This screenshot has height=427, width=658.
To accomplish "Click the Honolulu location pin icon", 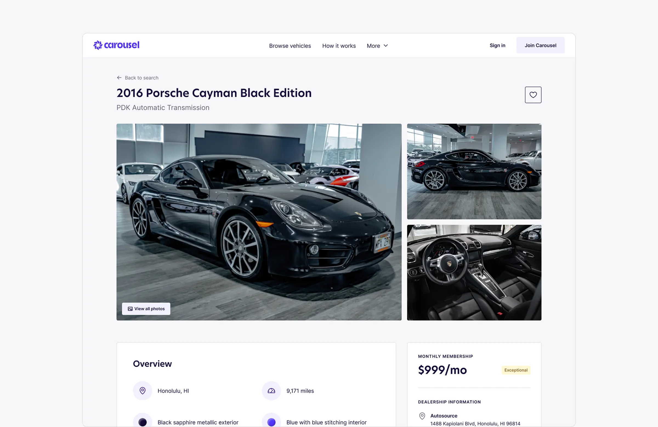I will tap(142, 391).
